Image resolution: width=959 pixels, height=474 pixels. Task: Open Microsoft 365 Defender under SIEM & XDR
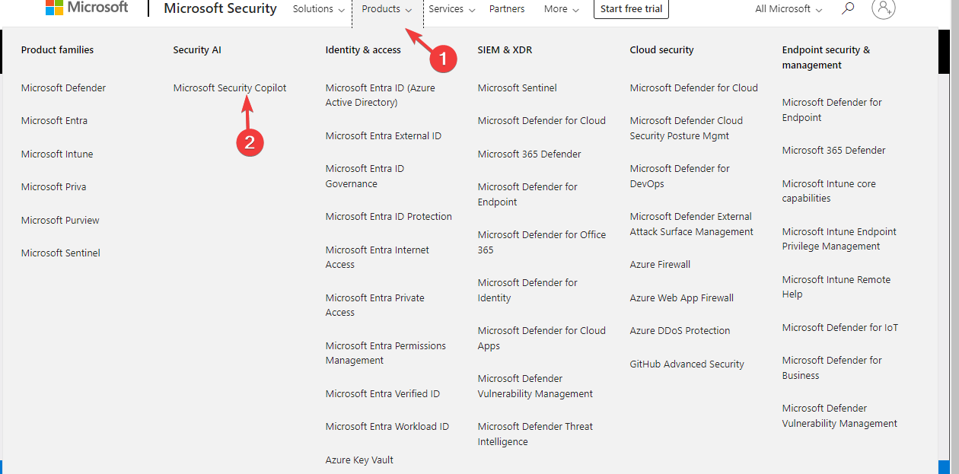click(530, 154)
